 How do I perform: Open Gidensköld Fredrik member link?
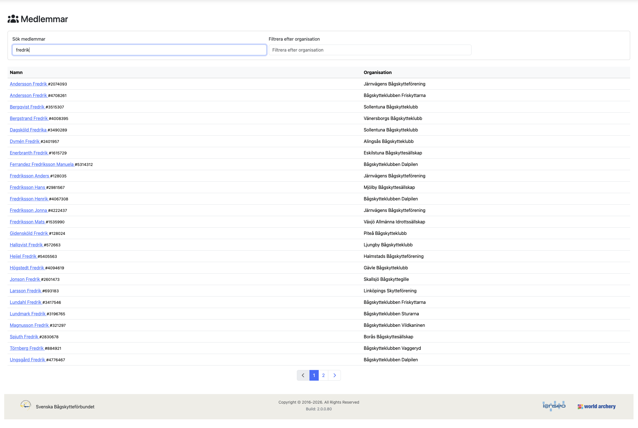[x=29, y=233]
